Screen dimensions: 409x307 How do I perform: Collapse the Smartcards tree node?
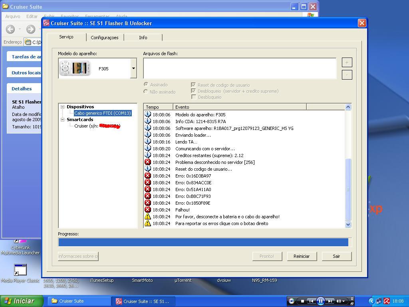coord(63,120)
